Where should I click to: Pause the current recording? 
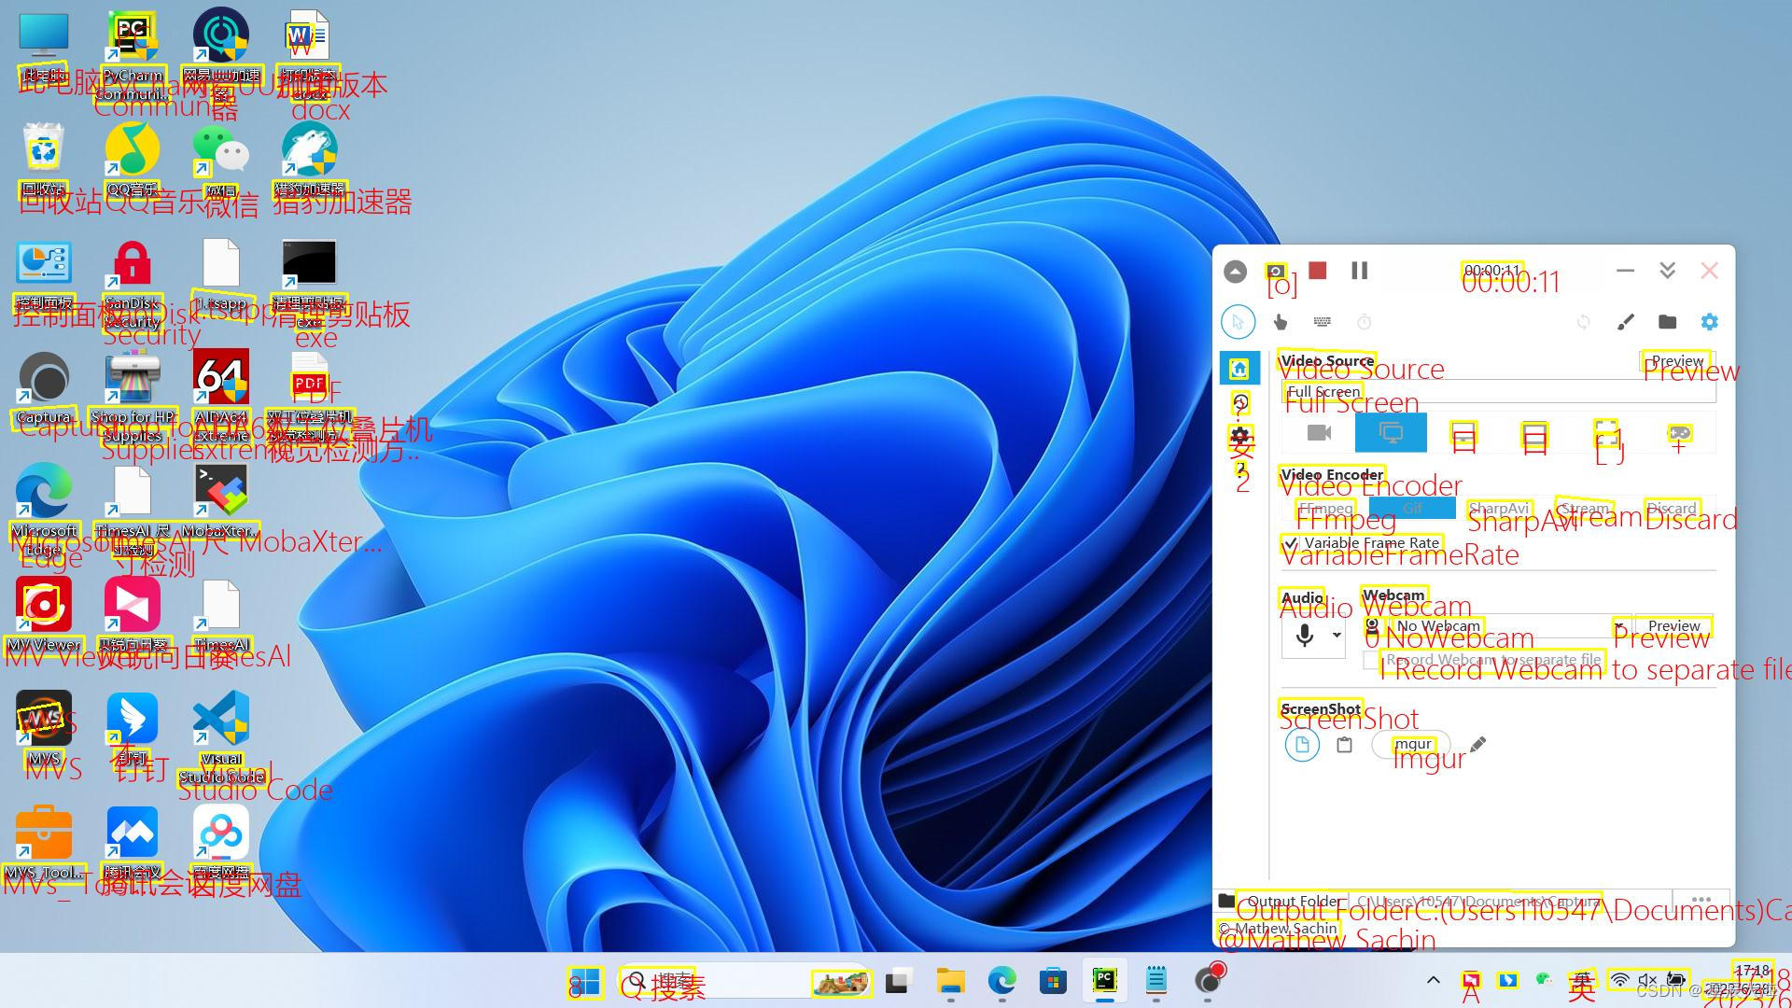pyautogui.click(x=1360, y=271)
